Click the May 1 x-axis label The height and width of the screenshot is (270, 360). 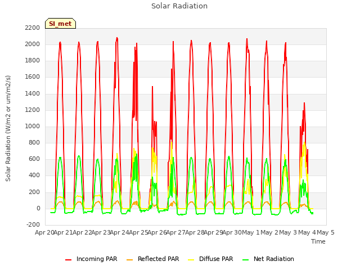(x=251, y=232)
